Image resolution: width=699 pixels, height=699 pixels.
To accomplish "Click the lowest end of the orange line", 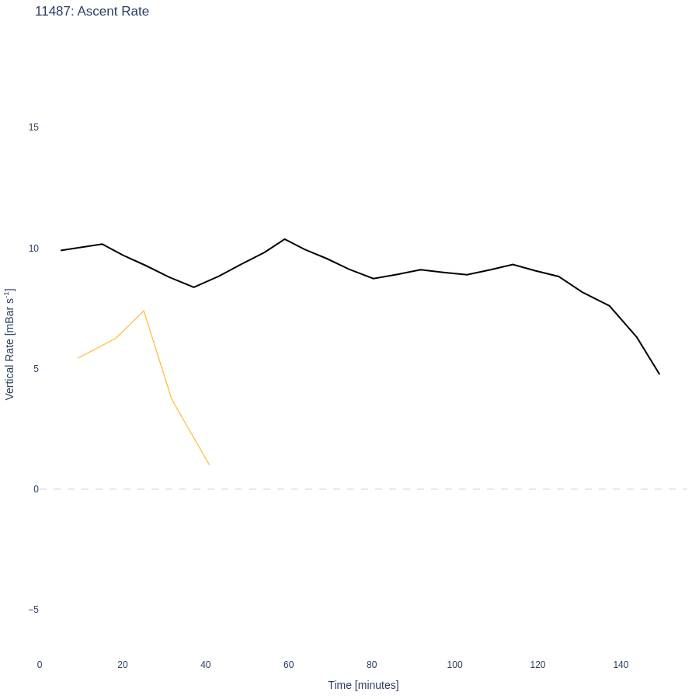I will [x=209, y=464].
